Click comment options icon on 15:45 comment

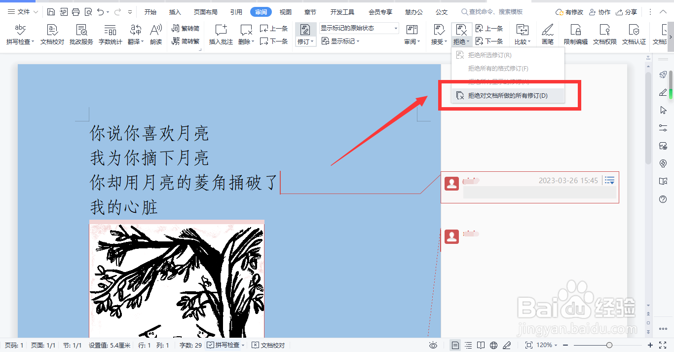click(x=610, y=181)
